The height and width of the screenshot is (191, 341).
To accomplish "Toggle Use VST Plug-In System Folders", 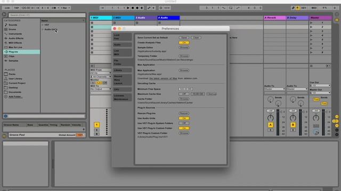I will point(184,123).
